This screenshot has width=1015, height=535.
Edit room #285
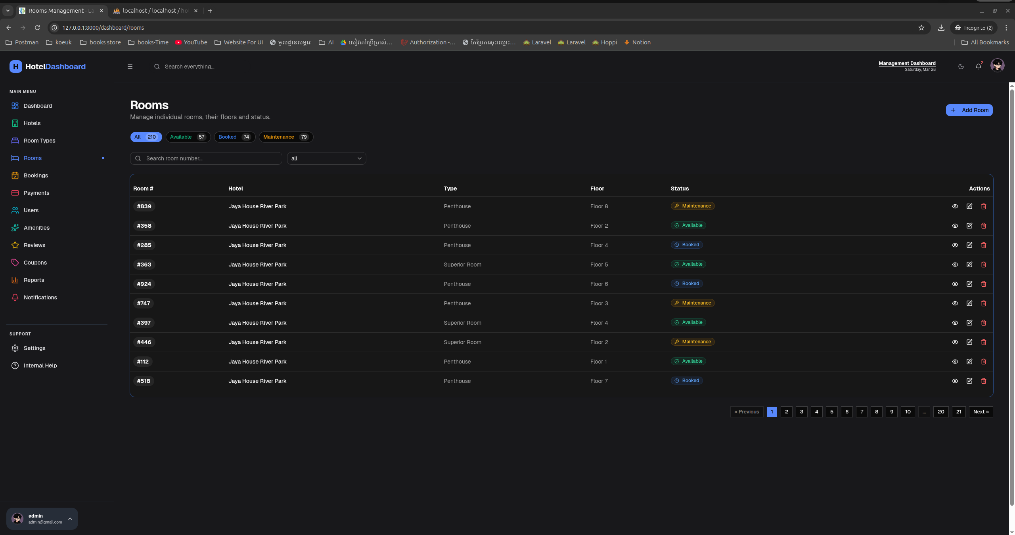coord(969,245)
